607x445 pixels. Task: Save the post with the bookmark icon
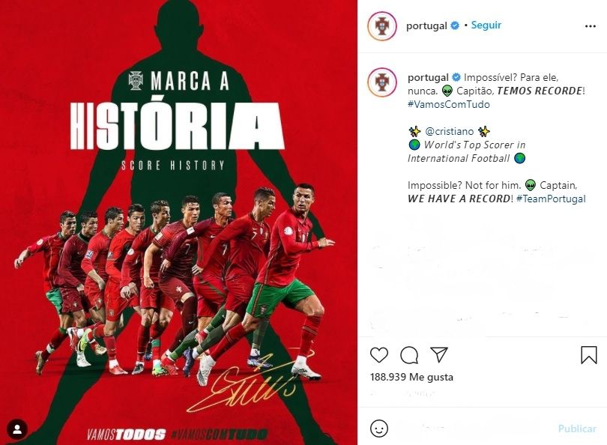coord(588,354)
